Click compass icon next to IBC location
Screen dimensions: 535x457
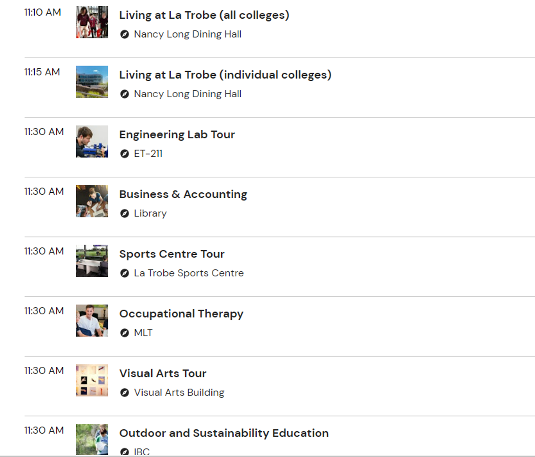coord(125,452)
